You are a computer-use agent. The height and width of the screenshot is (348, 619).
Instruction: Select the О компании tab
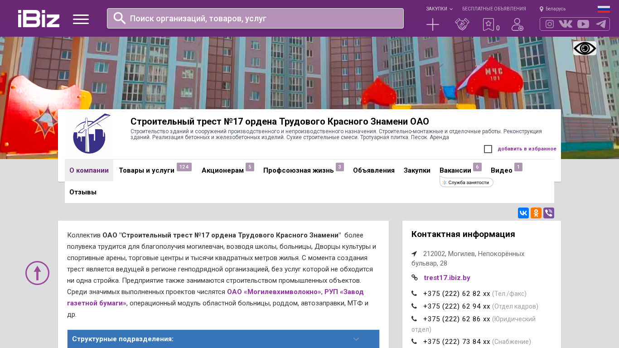click(x=89, y=170)
